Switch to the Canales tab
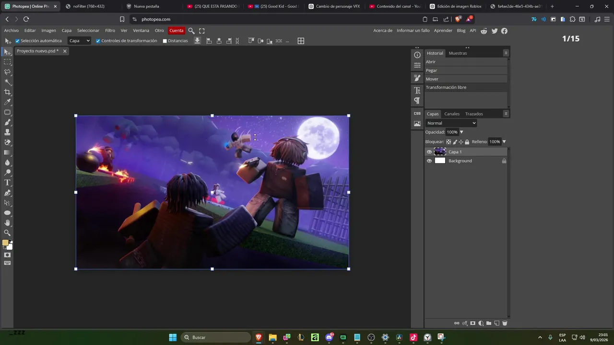This screenshot has height=345, width=614. coord(452,114)
